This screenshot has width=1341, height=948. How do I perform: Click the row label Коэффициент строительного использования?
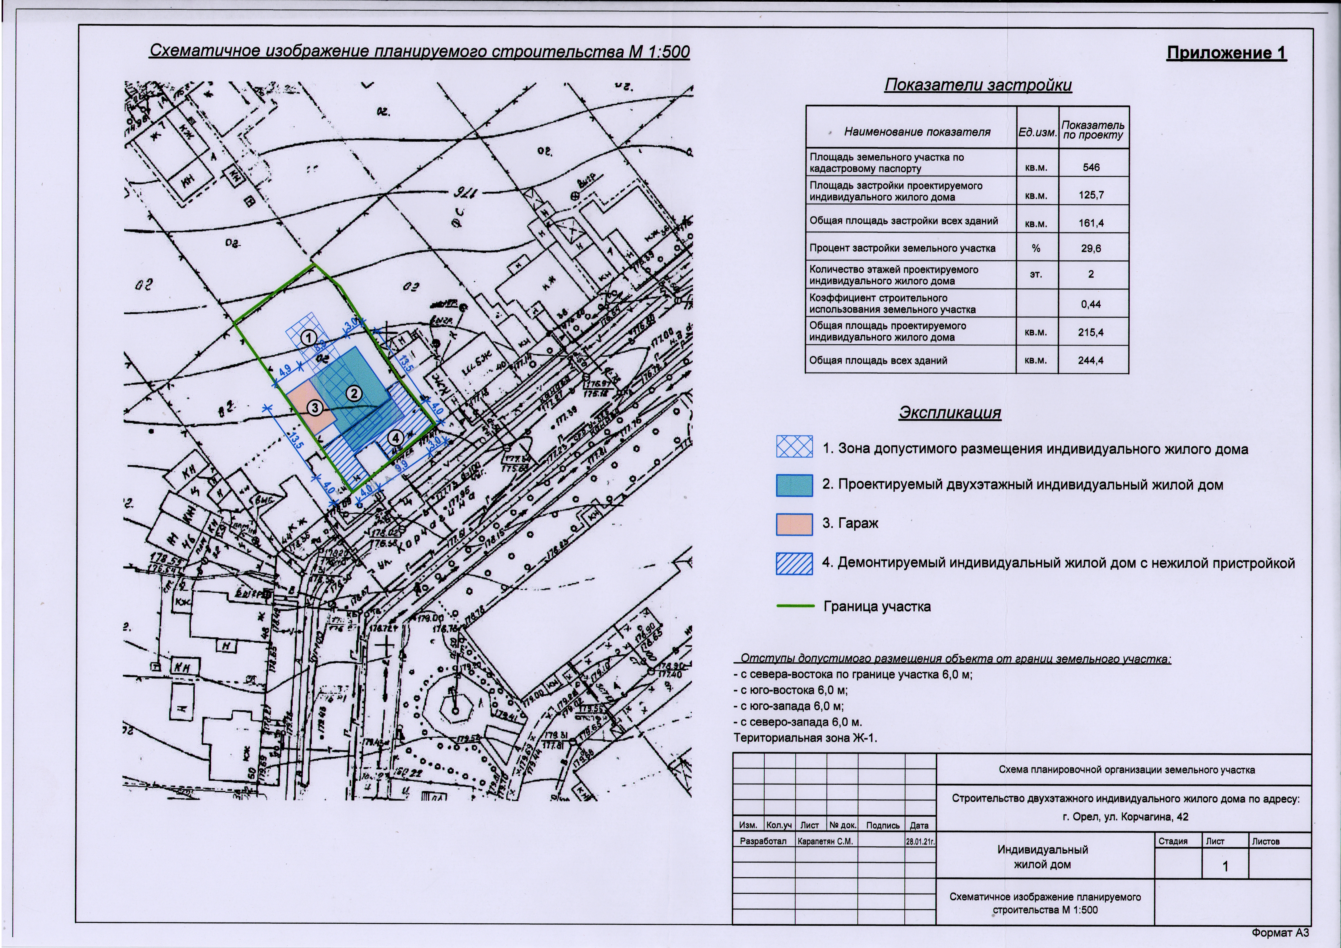click(x=892, y=304)
